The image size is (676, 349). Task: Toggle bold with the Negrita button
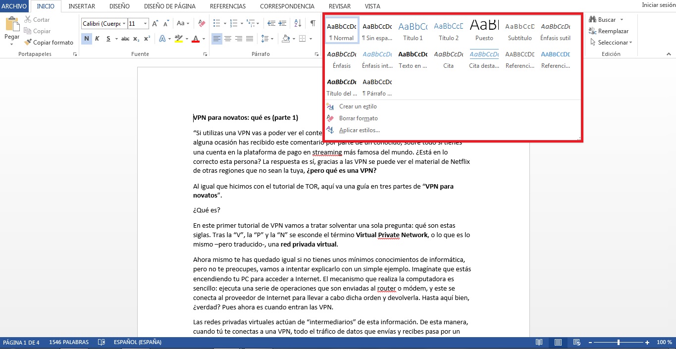pyautogui.click(x=86, y=39)
